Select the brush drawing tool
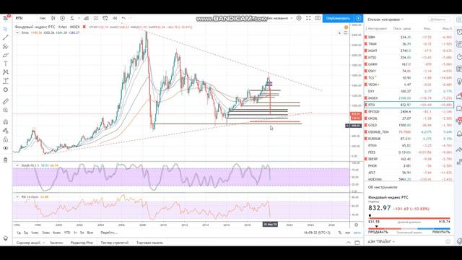The height and width of the screenshot is (260, 462). point(5,55)
